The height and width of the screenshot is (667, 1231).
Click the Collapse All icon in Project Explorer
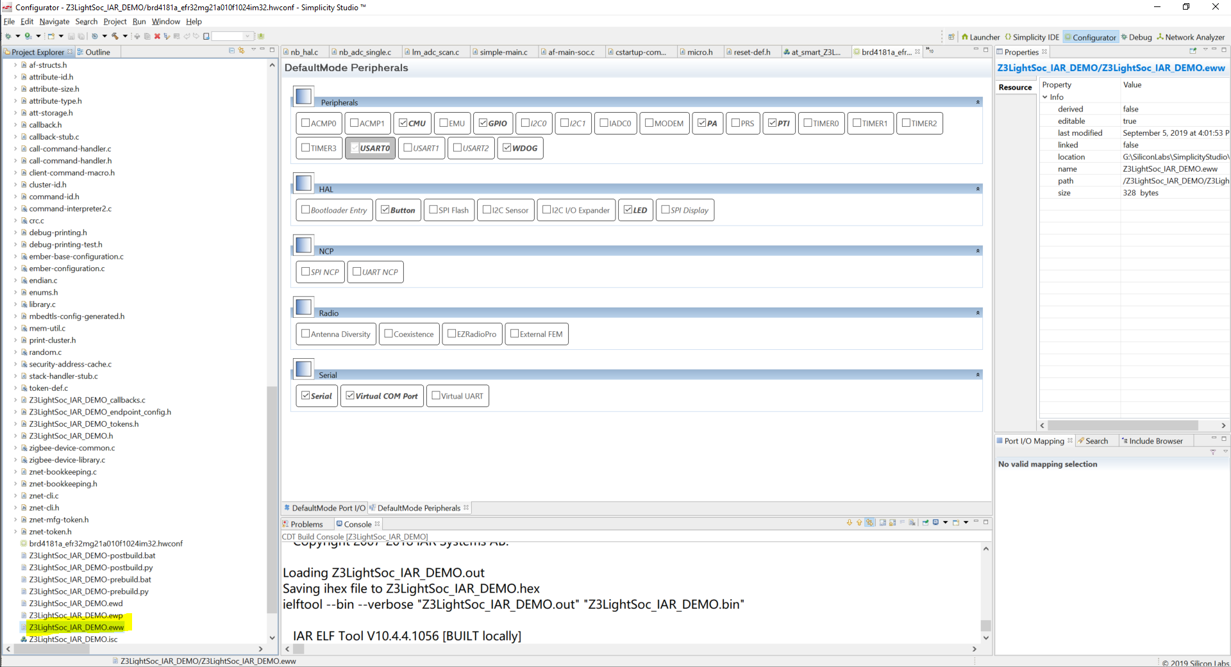click(x=231, y=52)
